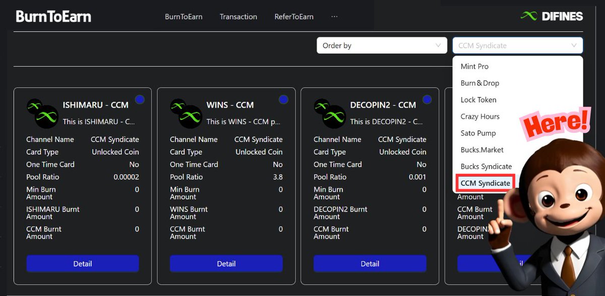Screen dimensions: 605x296
Task: Click the DECOPIN2 - CCM token icon
Action: 330,113
